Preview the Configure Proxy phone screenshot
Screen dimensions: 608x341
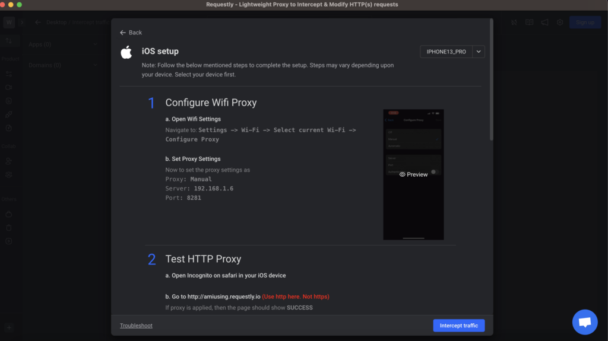[x=413, y=174]
